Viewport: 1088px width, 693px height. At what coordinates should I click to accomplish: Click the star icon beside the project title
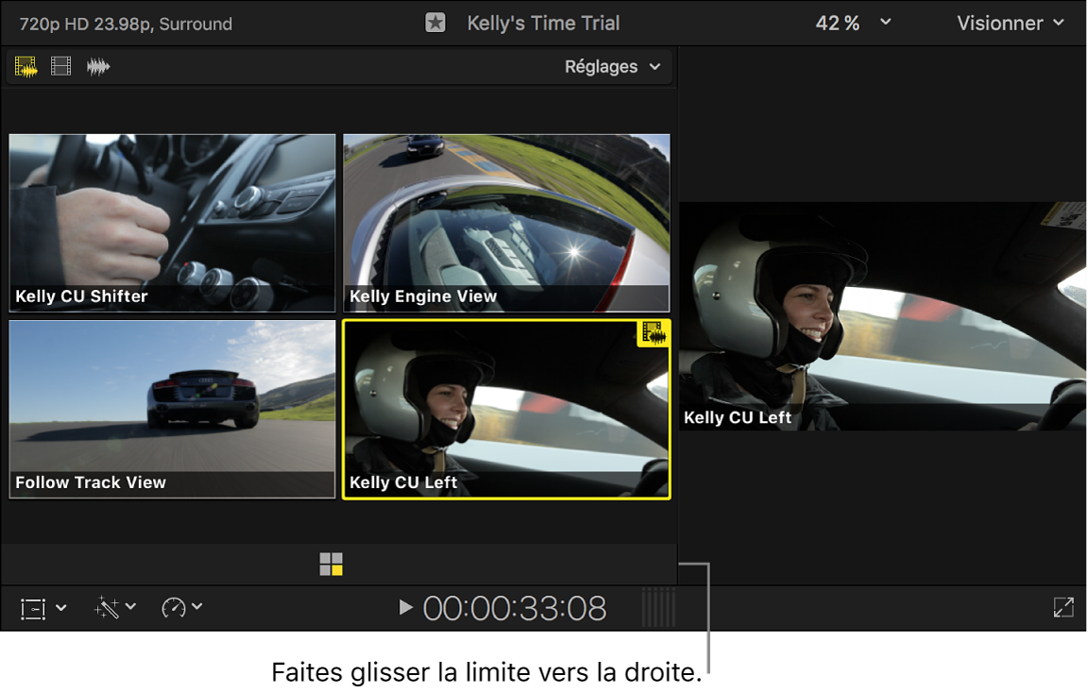[434, 23]
